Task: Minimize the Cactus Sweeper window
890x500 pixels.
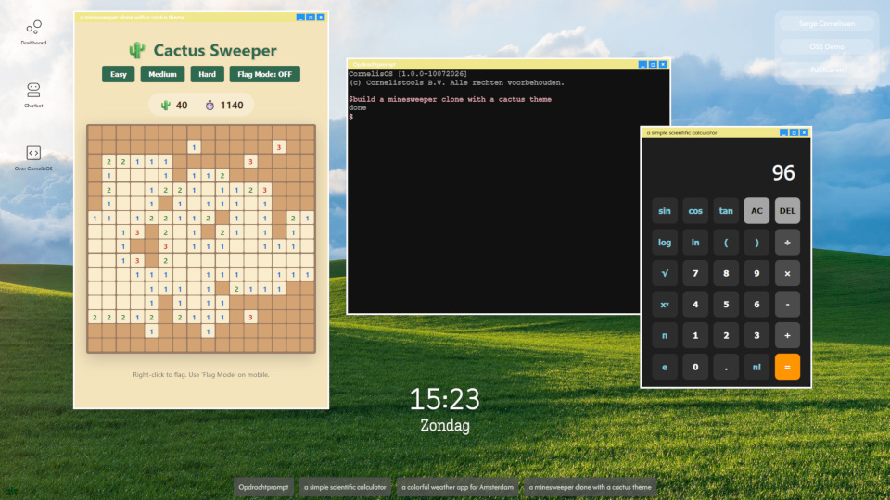Action: click(x=300, y=17)
